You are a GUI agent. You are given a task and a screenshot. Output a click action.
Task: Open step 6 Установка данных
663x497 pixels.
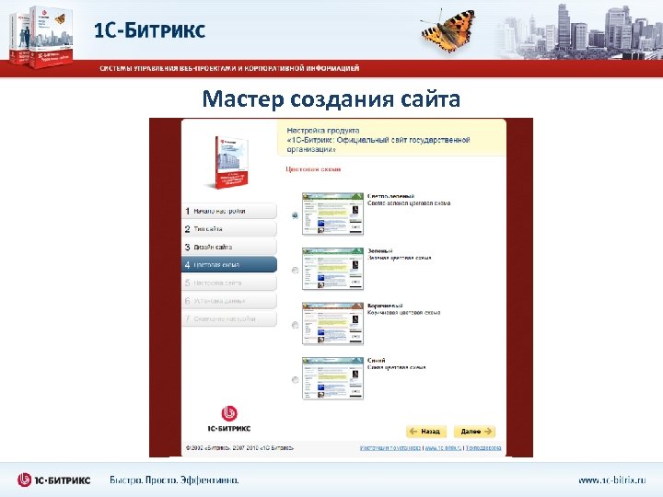pyautogui.click(x=229, y=301)
